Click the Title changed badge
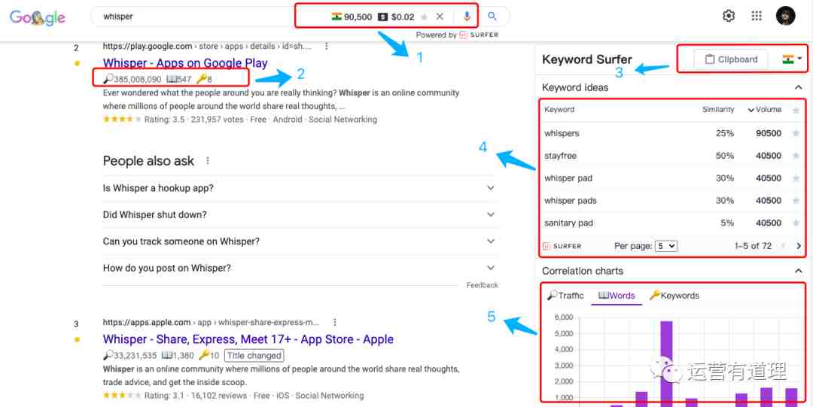The image size is (813, 407). coord(254,356)
